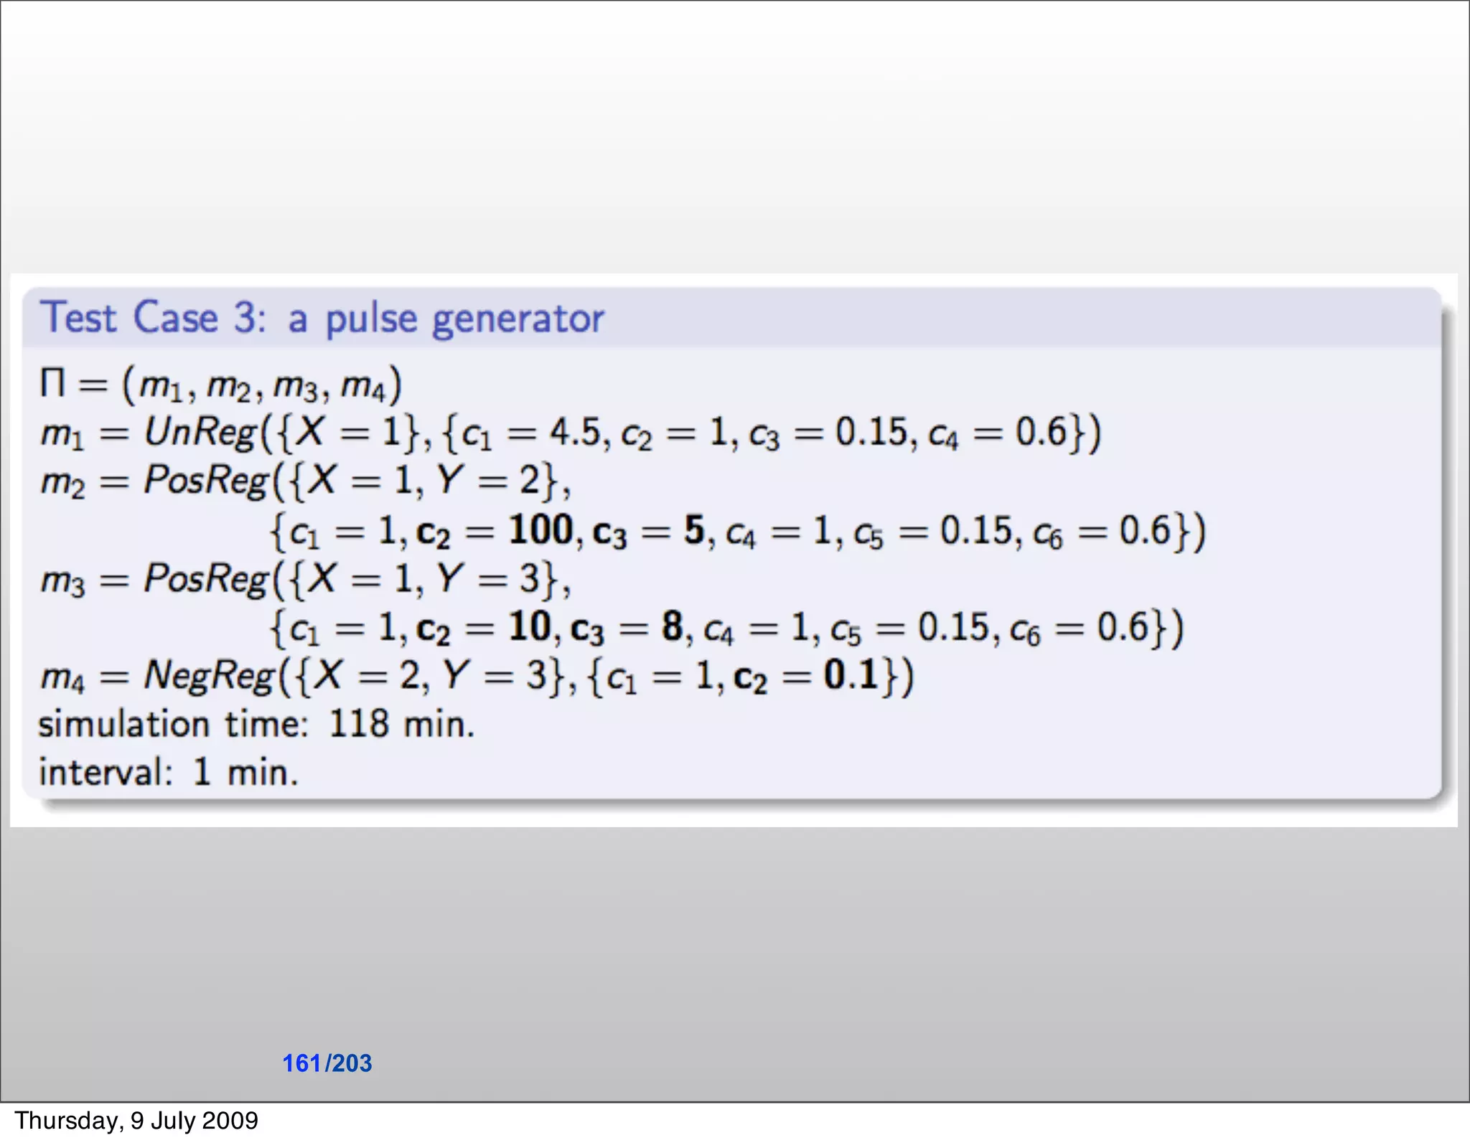Click the slide number 161/203

[327, 1063]
